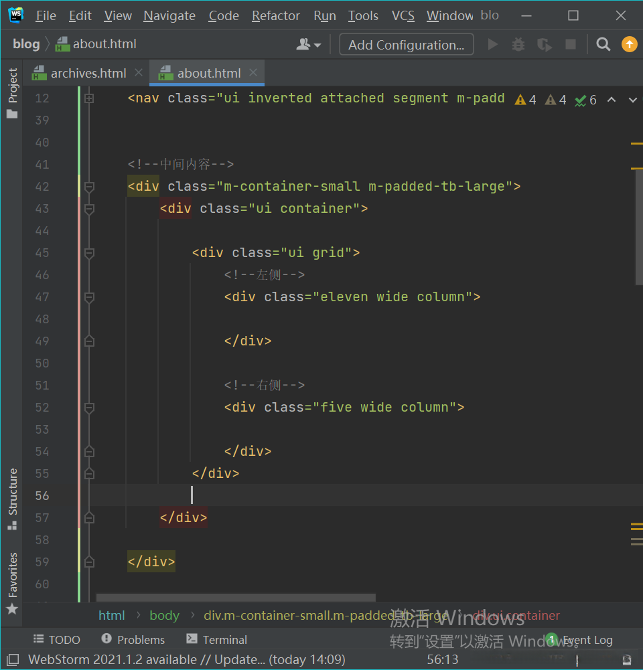The height and width of the screenshot is (670, 643).
Task: Open the Refactor menu
Action: point(276,15)
